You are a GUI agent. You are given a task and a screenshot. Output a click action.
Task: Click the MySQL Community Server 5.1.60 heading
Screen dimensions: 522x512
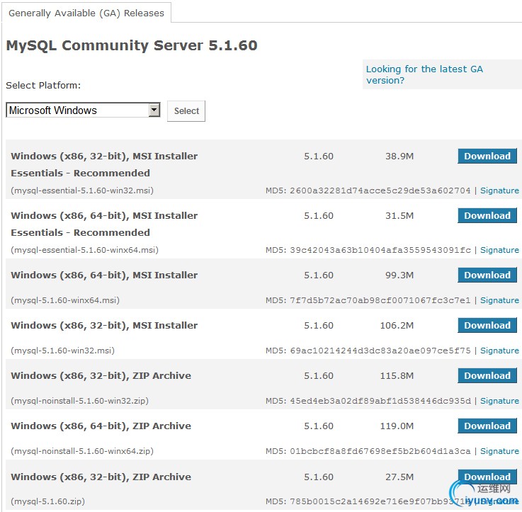132,45
